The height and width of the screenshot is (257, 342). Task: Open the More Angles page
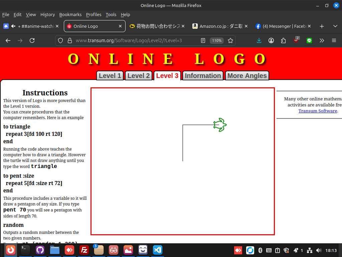pyautogui.click(x=247, y=76)
